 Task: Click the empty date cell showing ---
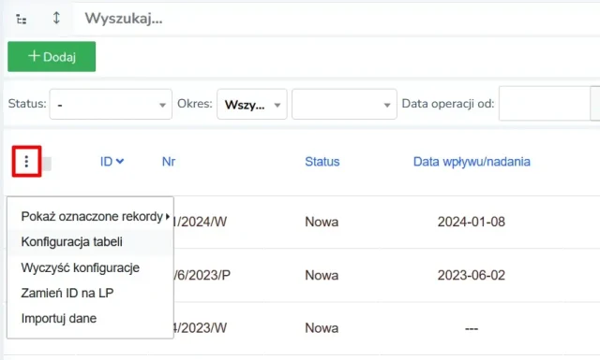pos(472,328)
